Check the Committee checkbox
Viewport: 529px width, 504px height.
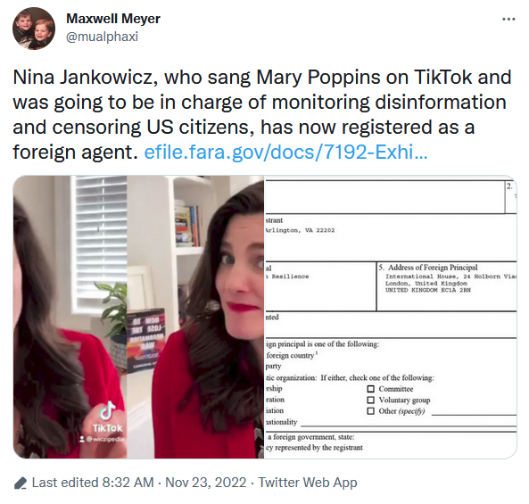click(x=370, y=389)
